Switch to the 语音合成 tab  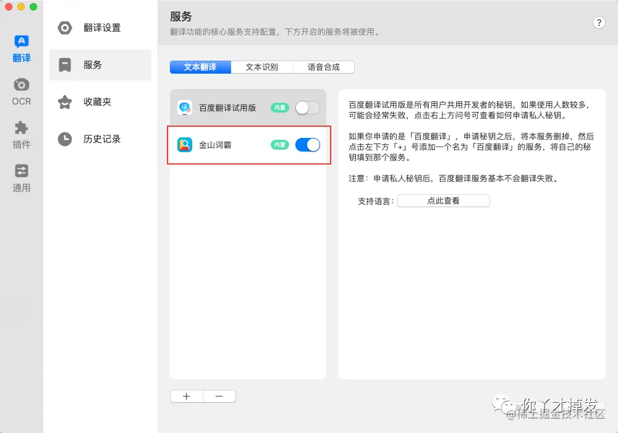[x=324, y=67]
